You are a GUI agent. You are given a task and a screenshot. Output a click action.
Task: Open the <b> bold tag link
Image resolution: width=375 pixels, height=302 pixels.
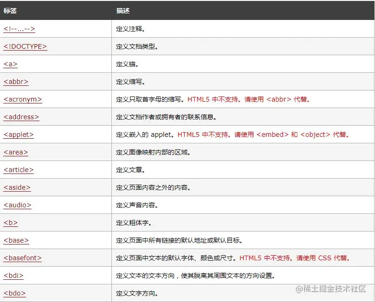[10, 223]
